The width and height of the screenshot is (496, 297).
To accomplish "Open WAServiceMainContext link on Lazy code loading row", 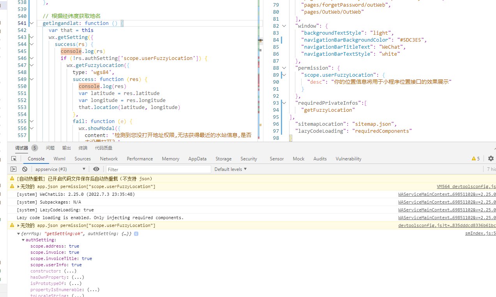I will (x=447, y=218).
